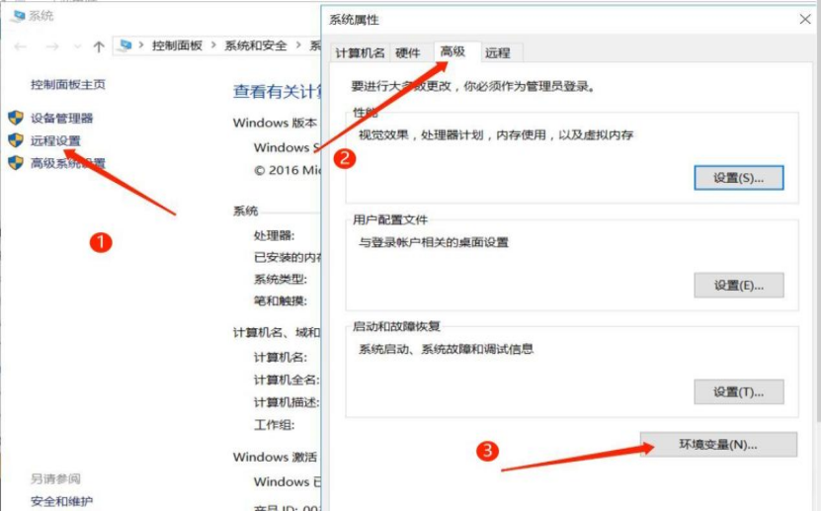Click computer icon in the address bar
821x512 pixels.
(125, 45)
